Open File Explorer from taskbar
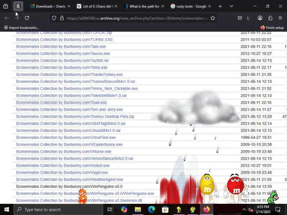The height and width of the screenshot is (215, 287). (x=138, y=209)
